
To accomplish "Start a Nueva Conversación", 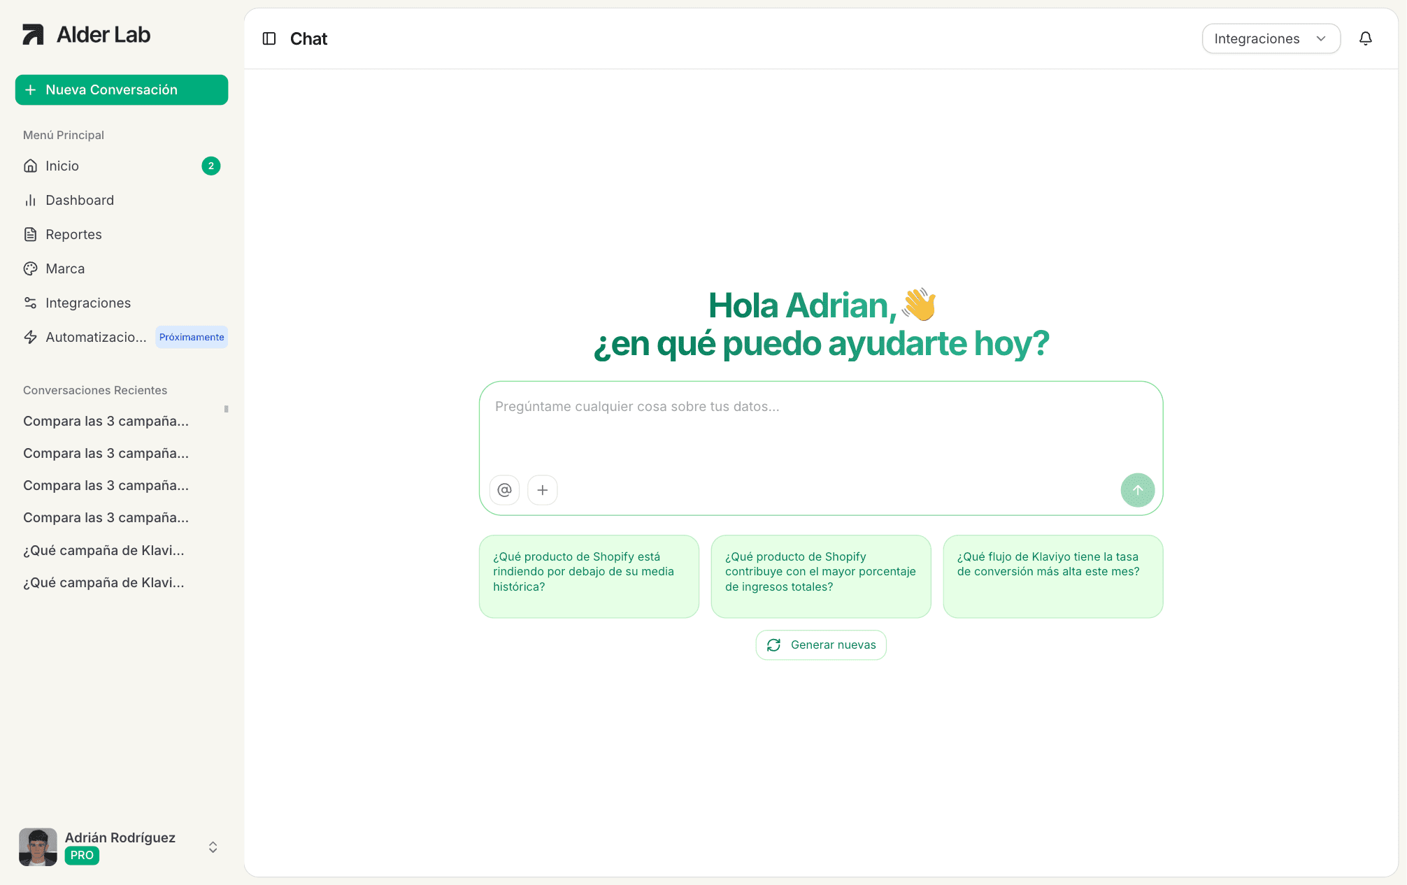I will (121, 89).
